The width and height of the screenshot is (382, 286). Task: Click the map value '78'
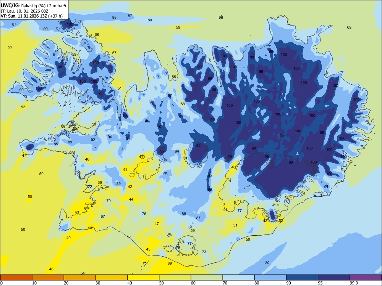[x=178, y=247]
